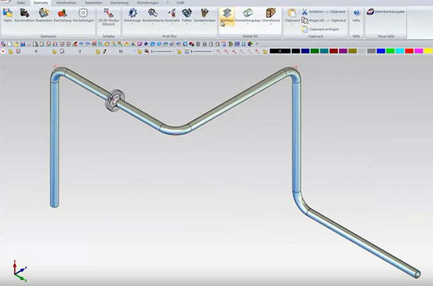Image resolution: width=433 pixels, height=286 pixels.
Task: Switch to the Startseite ribbon tab
Action: click(41, 3)
